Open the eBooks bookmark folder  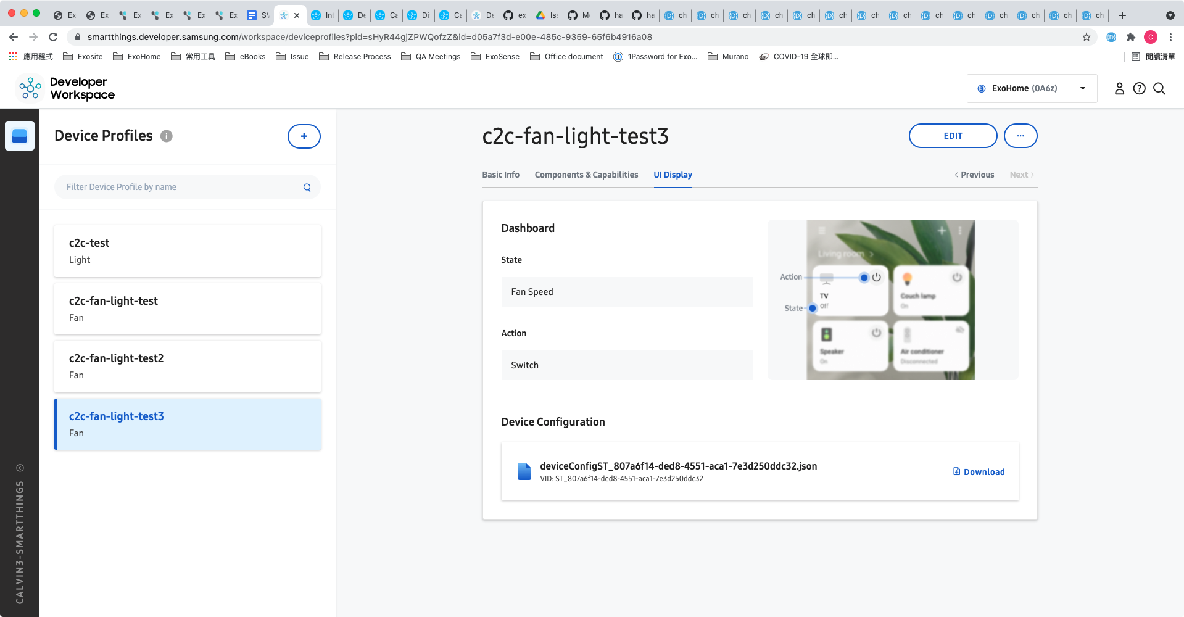(x=245, y=57)
